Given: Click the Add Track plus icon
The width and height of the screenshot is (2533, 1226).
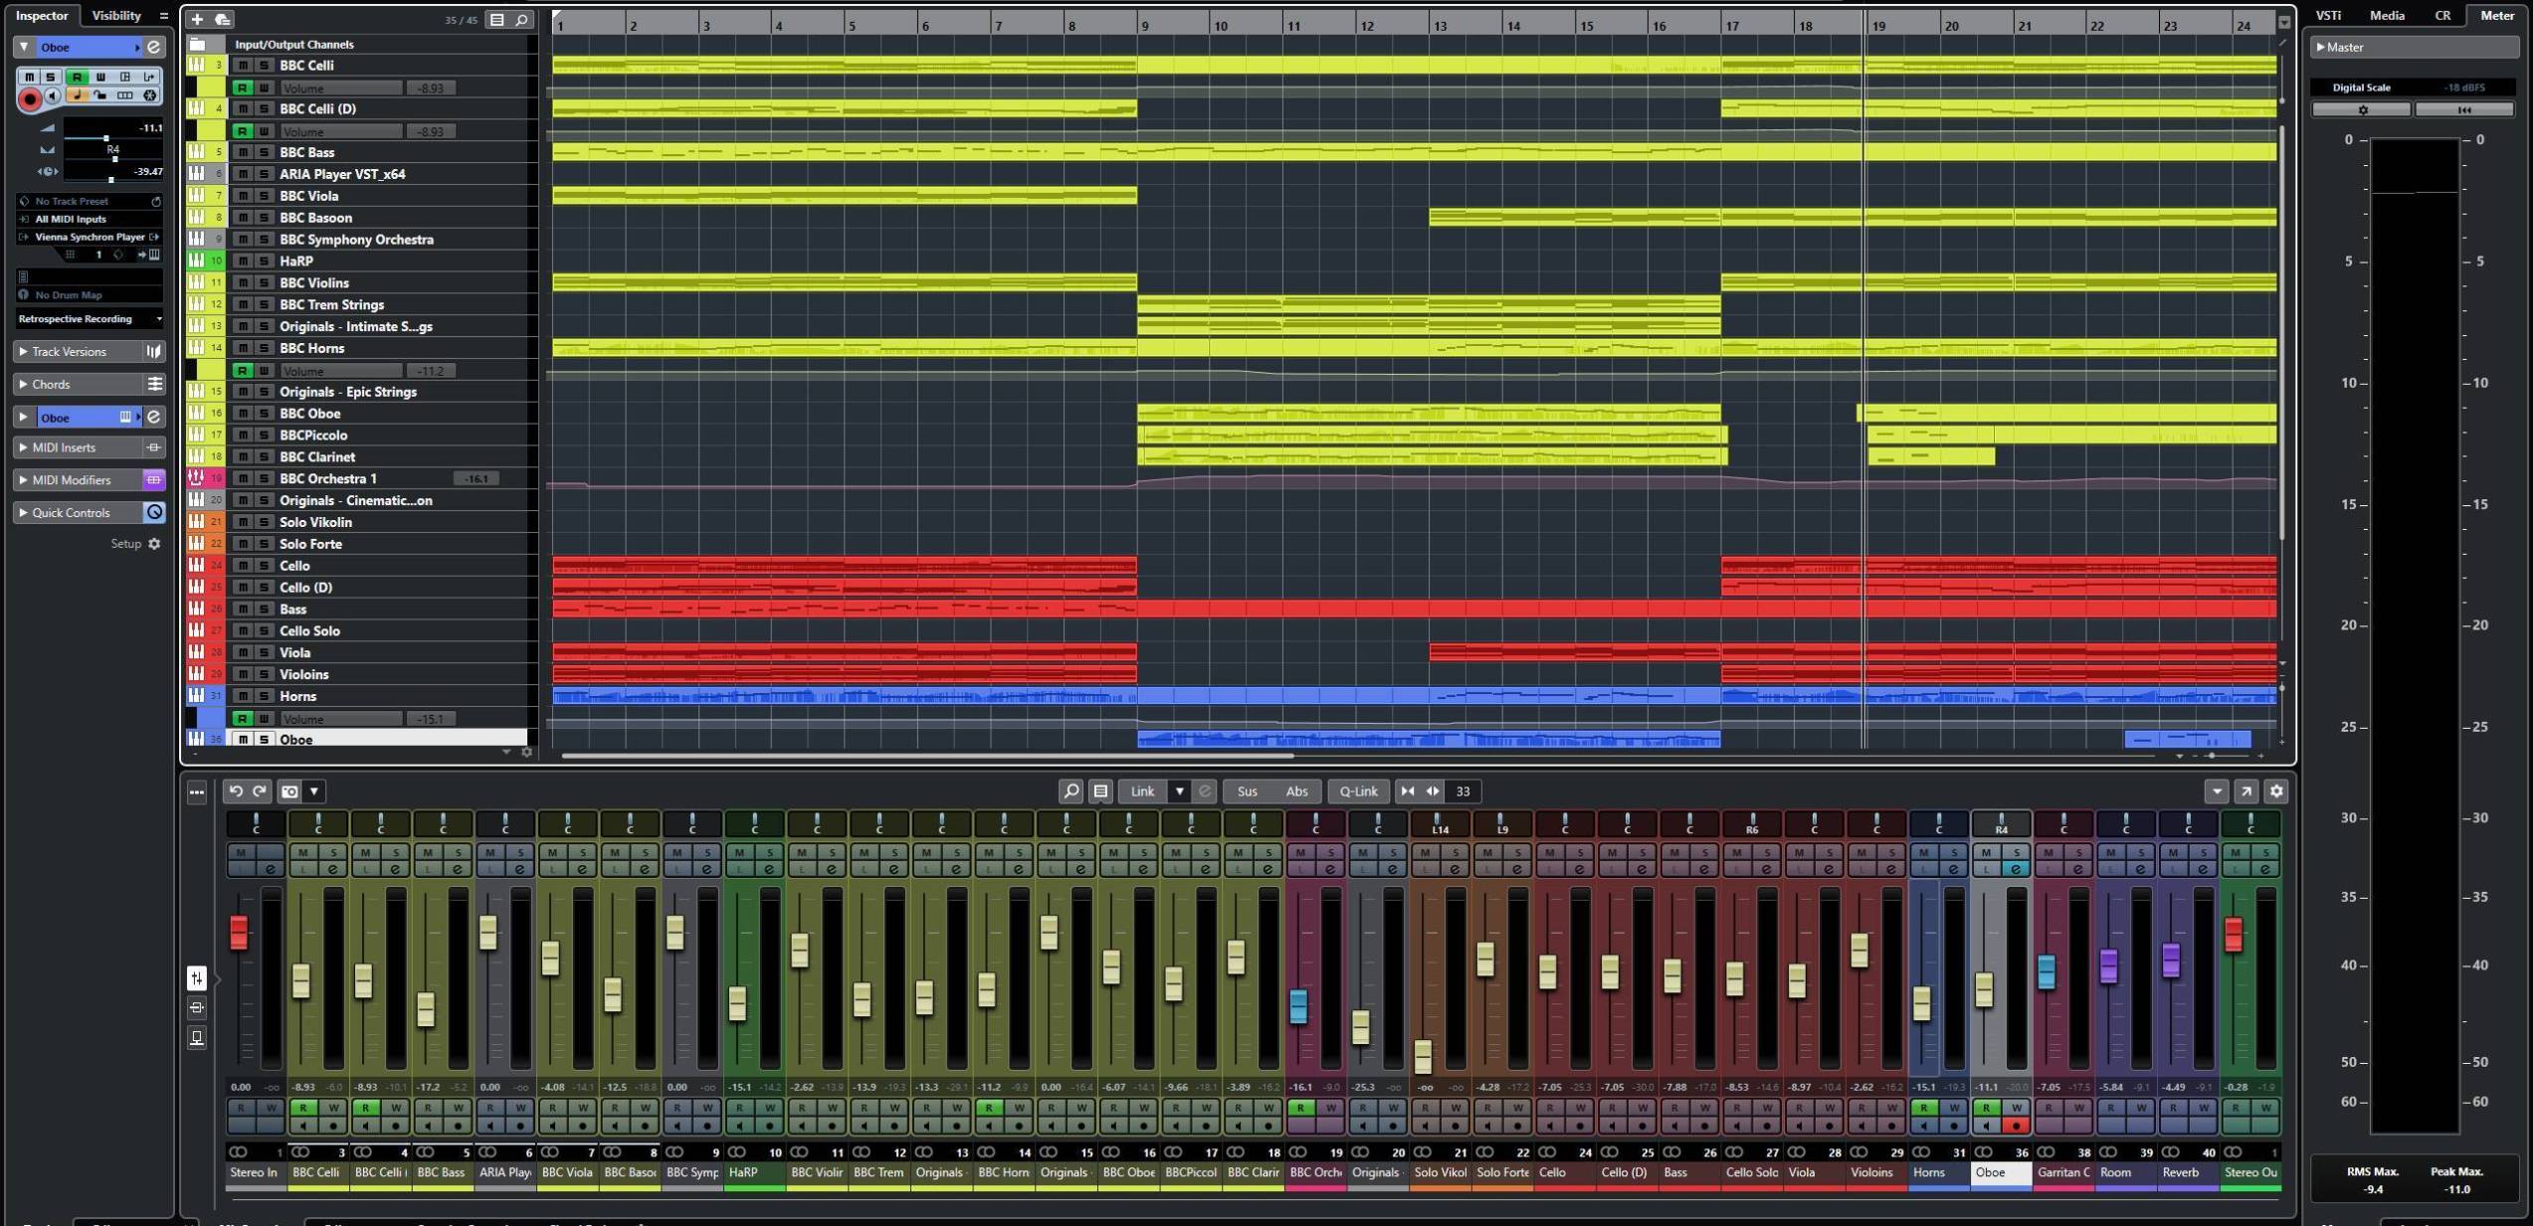Looking at the screenshot, I should click(197, 19).
